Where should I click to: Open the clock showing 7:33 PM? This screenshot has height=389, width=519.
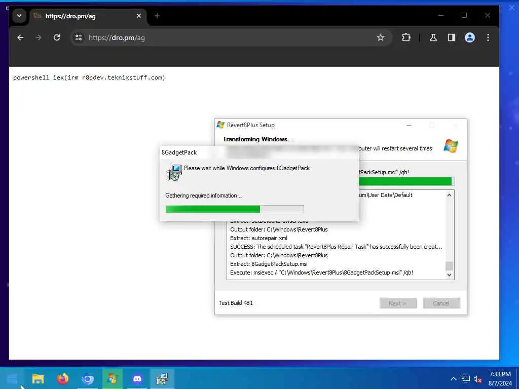(x=500, y=379)
